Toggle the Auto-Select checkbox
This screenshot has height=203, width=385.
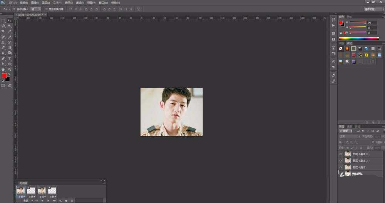15,8
